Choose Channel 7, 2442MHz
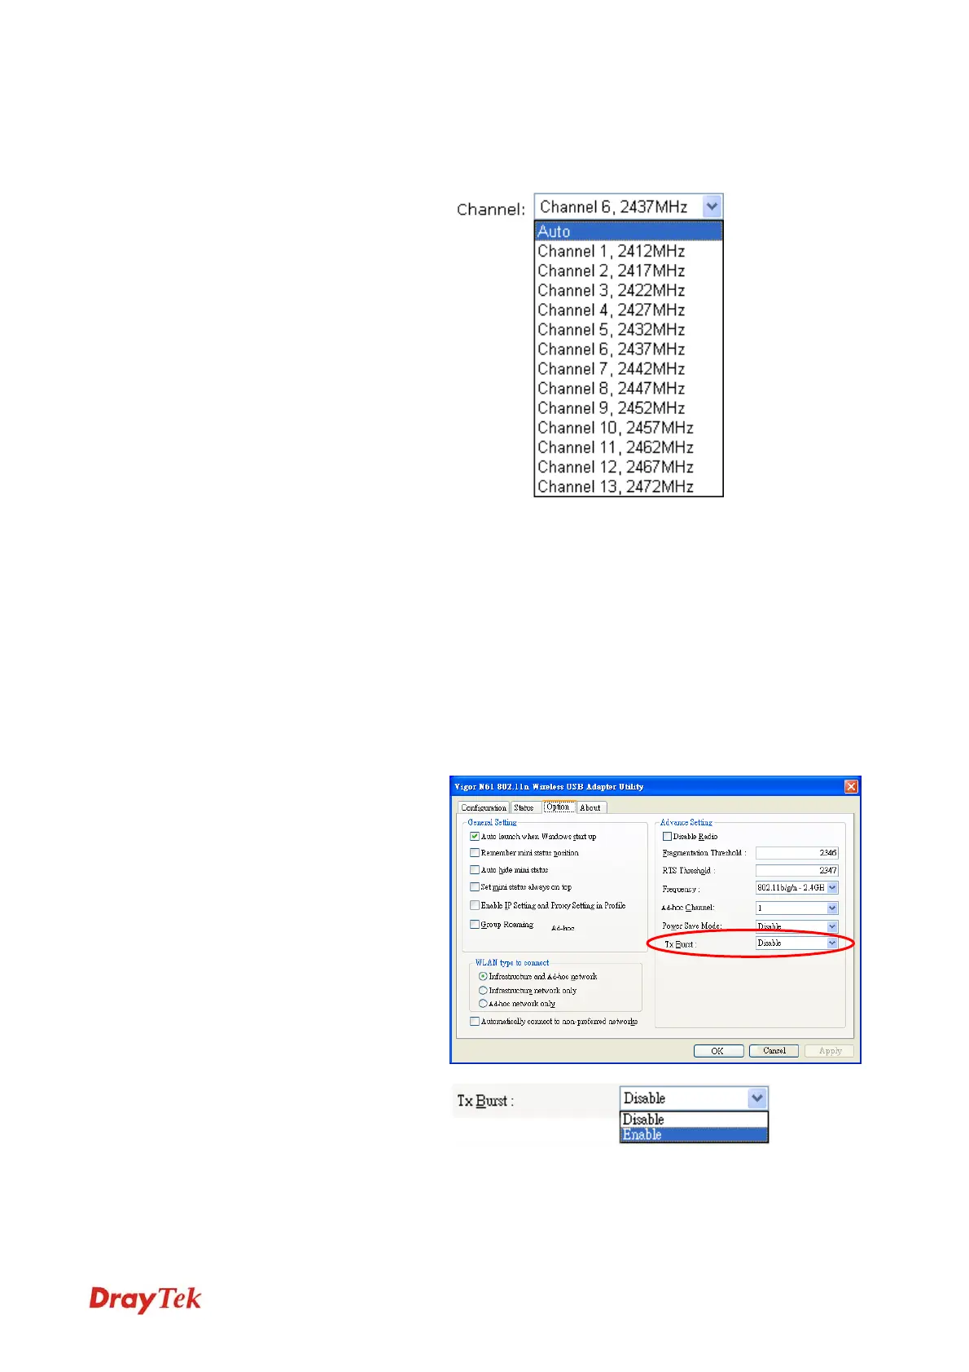 point(628,368)
